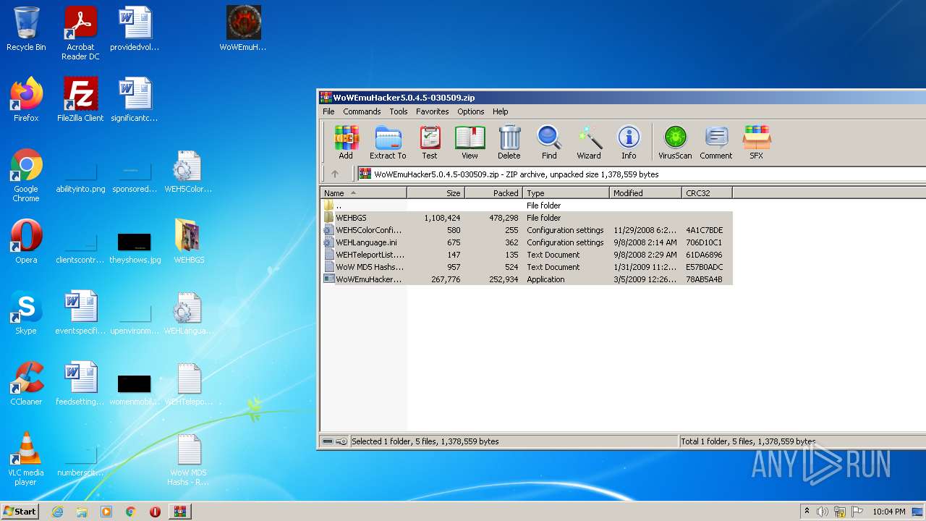Open Internet Explorer from the taskbar
Viewport: 926px width, 521px height.
click(57, 512)
